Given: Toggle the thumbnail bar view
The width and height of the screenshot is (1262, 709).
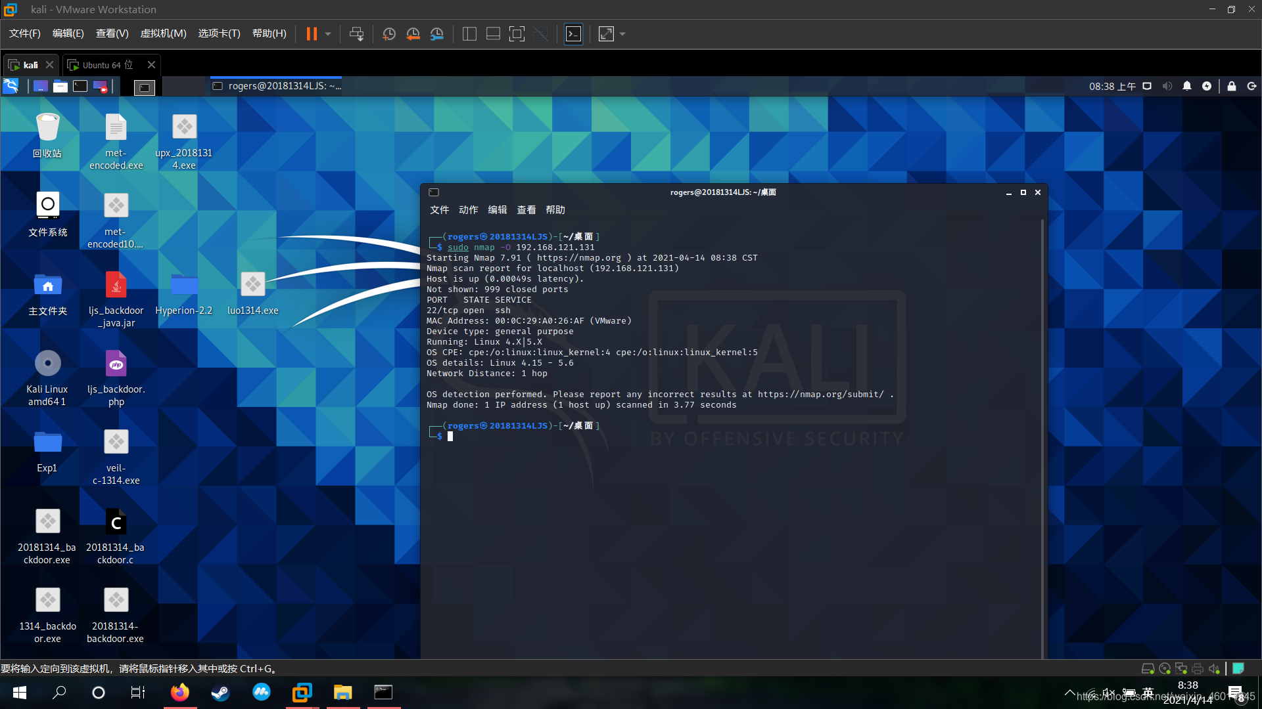Looking at the screenshot, I should [493, 34].
